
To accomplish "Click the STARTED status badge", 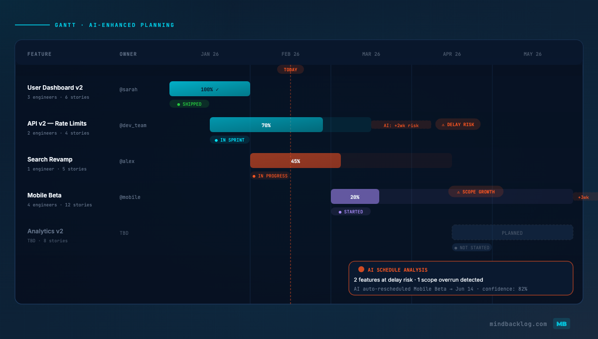I will tap(351, 212).
